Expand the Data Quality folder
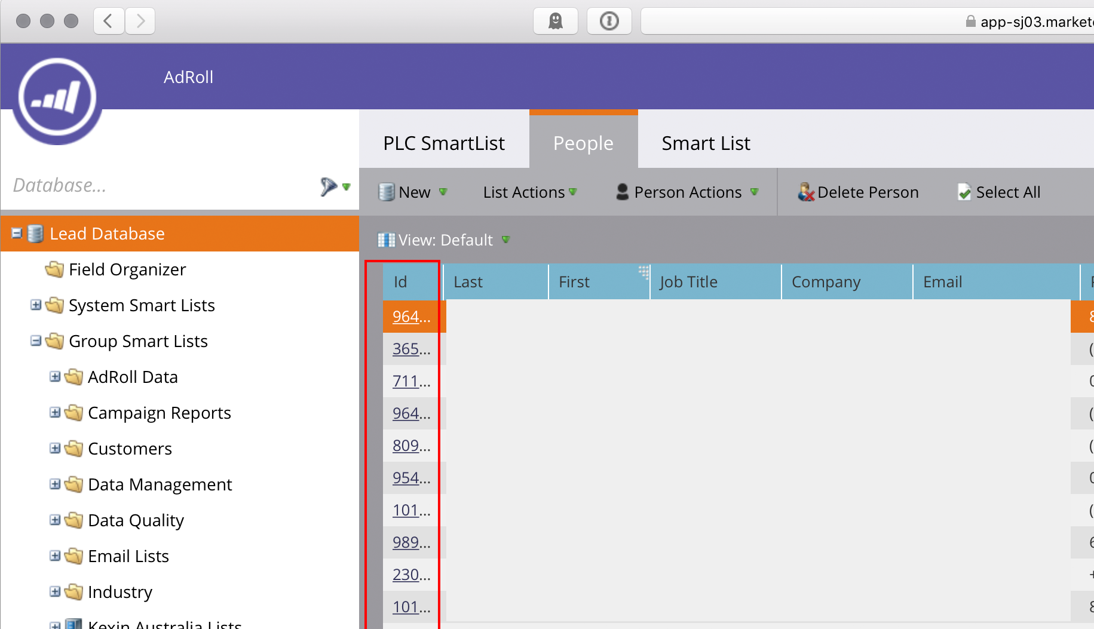Image resolution: width=1094 pixels, height=629 pixels. tap(55, 520)
